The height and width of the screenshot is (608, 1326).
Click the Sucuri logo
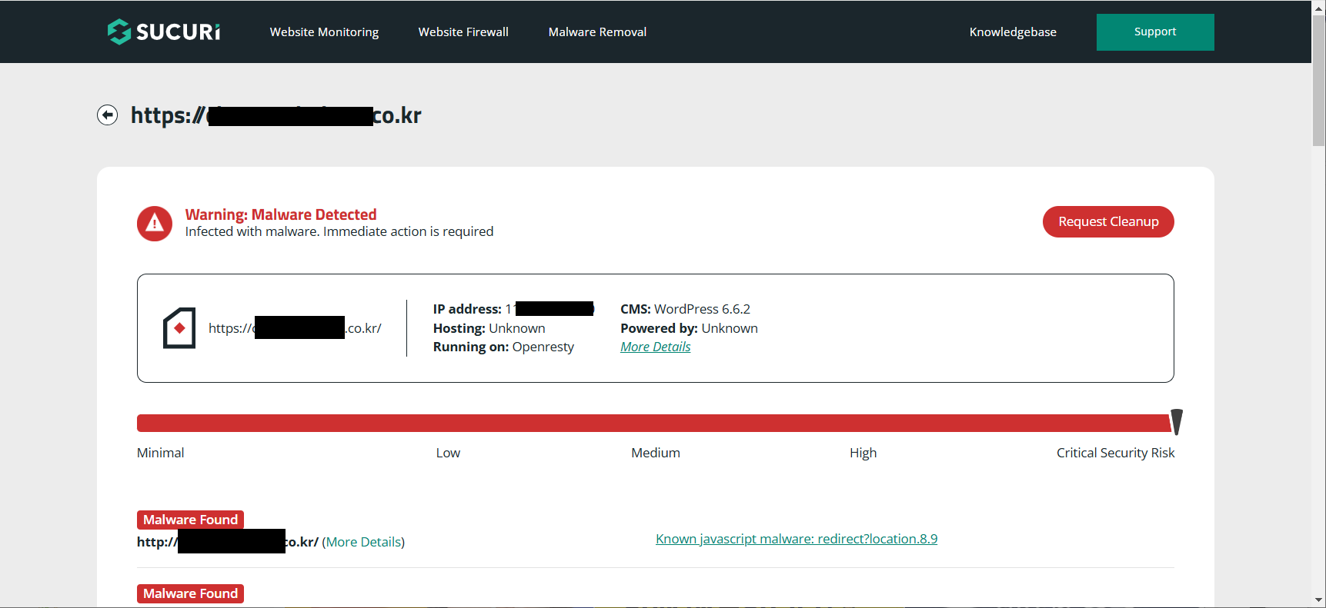pyautogui.click(x=163, y=32)
